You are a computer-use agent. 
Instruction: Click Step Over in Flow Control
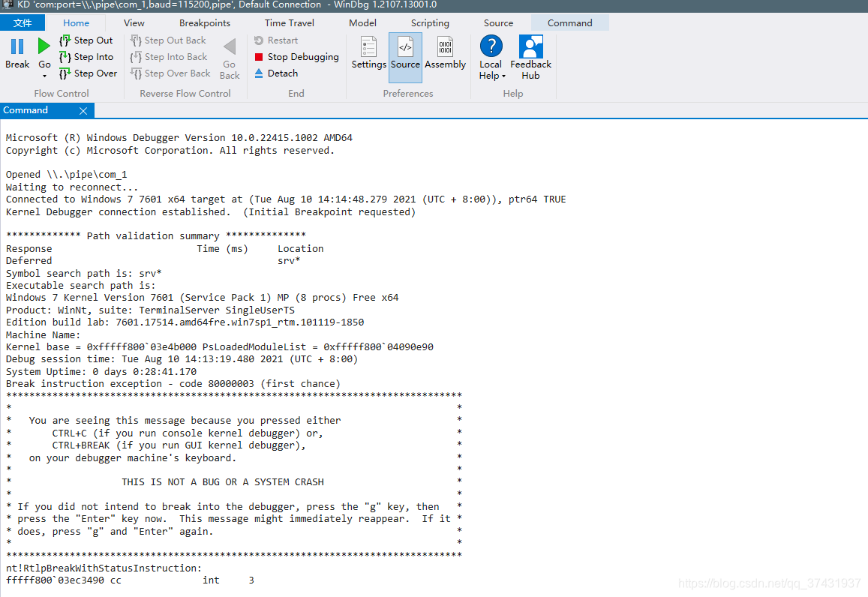(x=88, y=73)
